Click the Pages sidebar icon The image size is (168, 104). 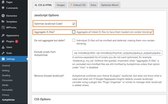pos(3,2)
